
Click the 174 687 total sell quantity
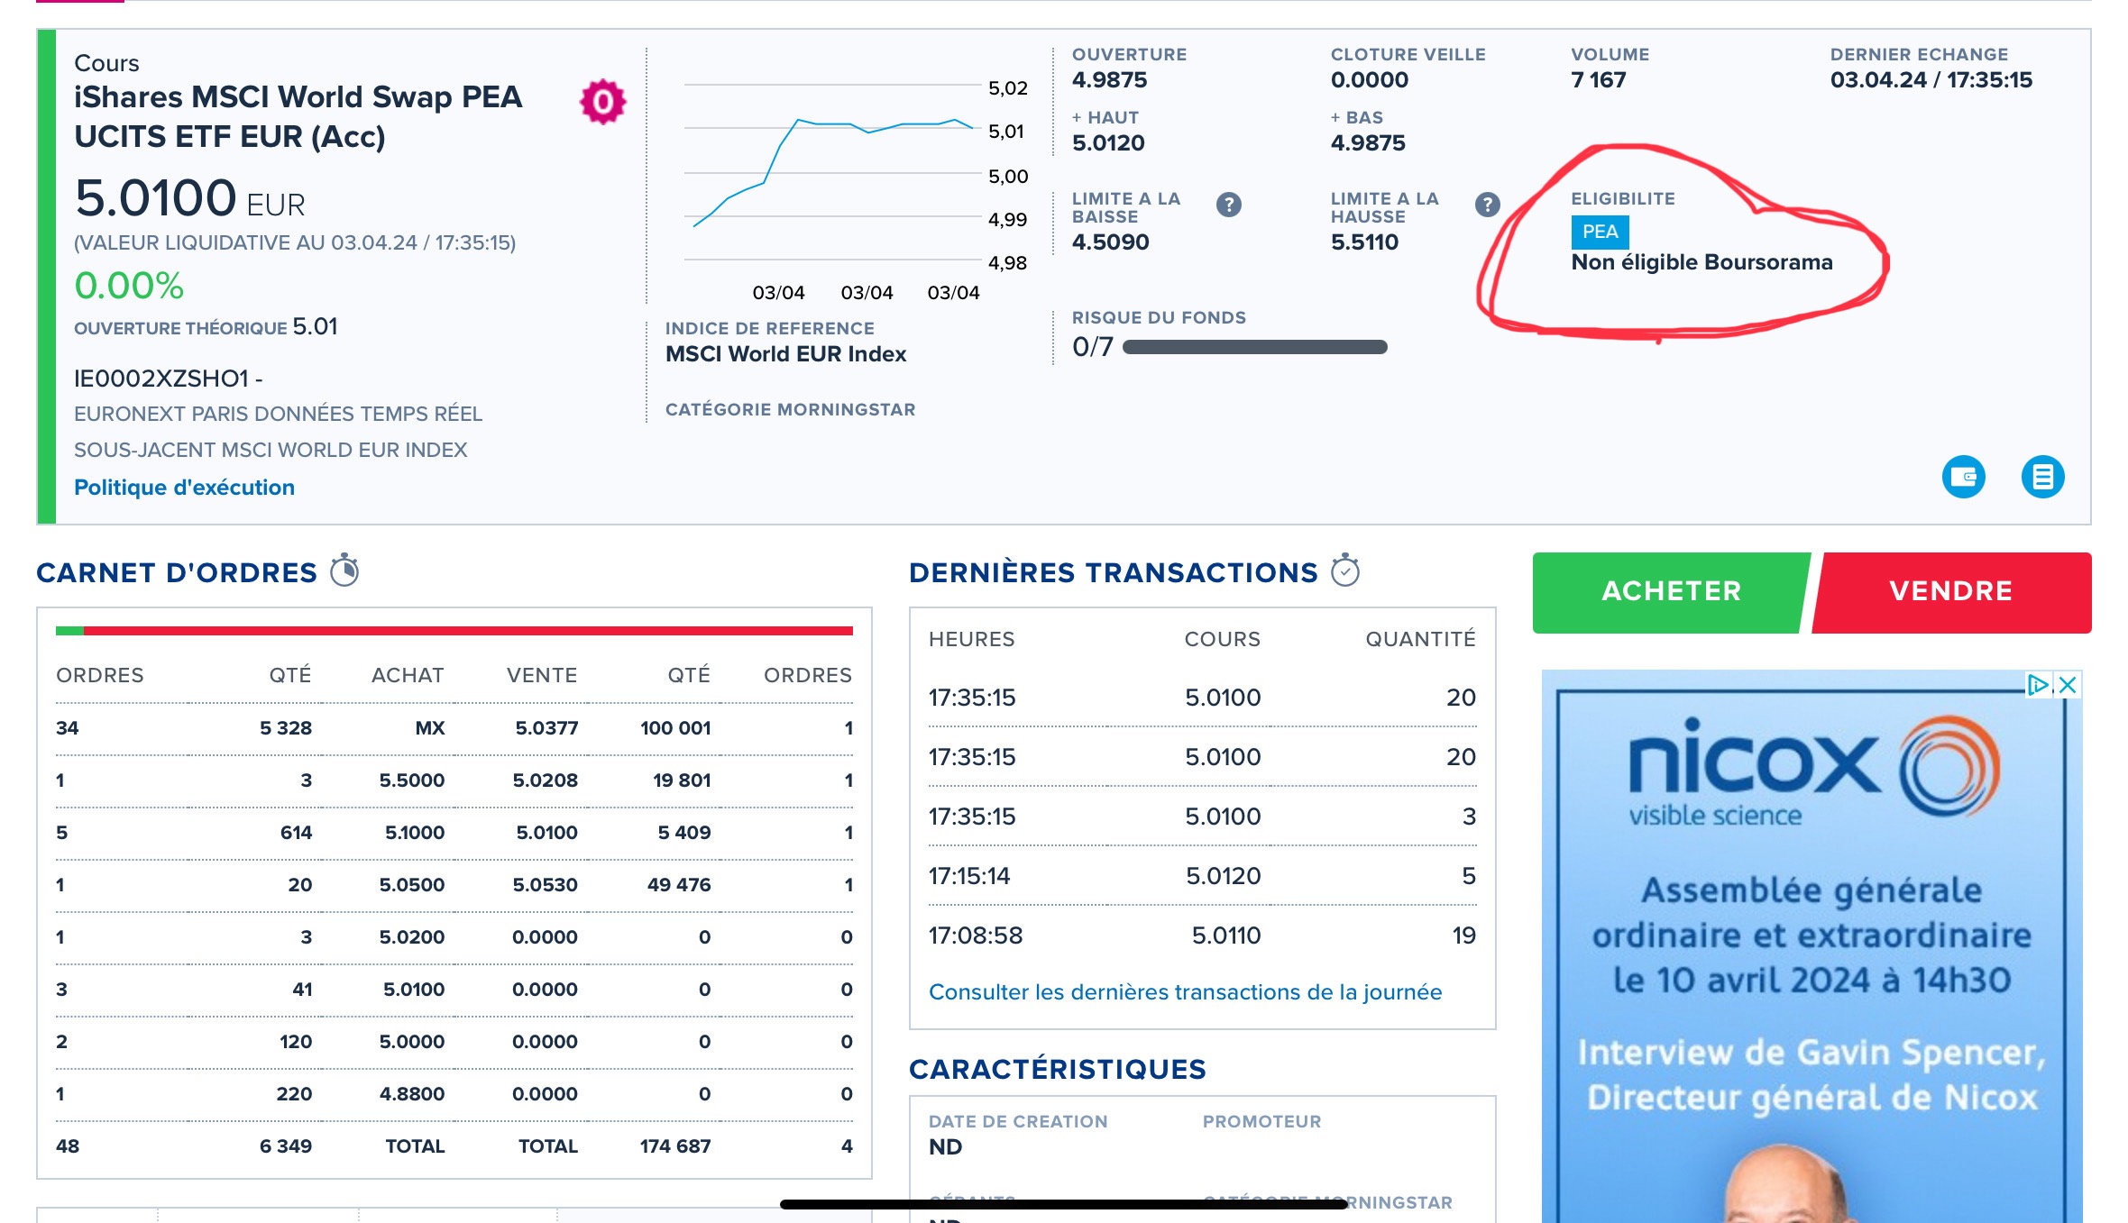coord(675,1146)
